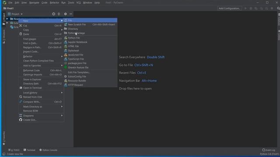Create a new Python File
This screenshot has height=157, width=280.
click(91, 38)
